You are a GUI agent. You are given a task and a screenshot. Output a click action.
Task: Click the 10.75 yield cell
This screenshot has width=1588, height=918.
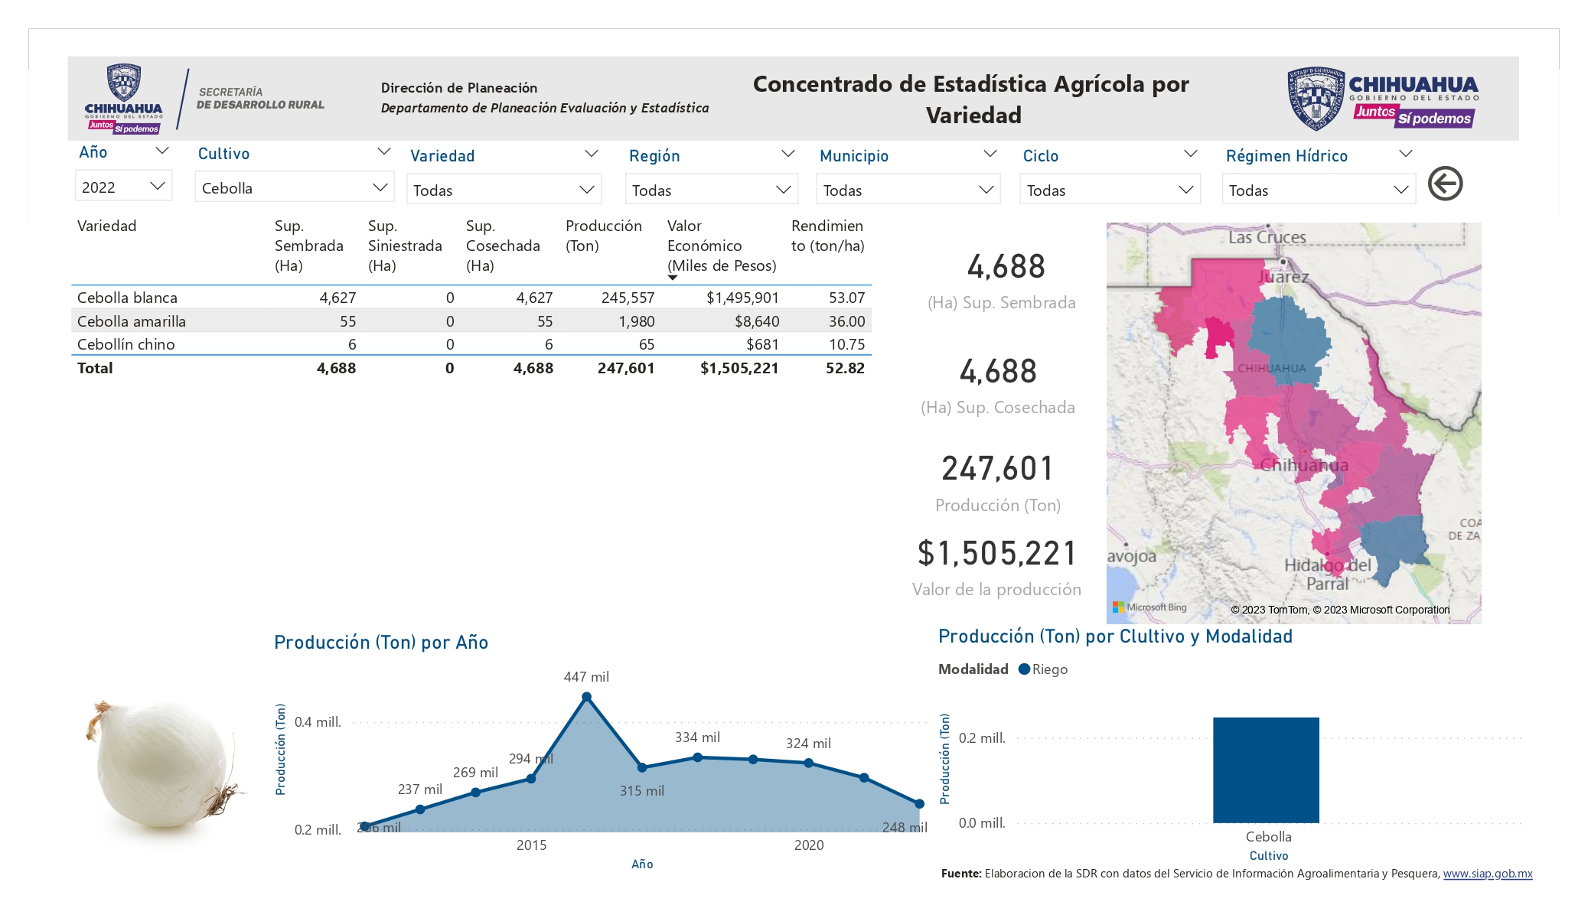(x=846, y=344)
